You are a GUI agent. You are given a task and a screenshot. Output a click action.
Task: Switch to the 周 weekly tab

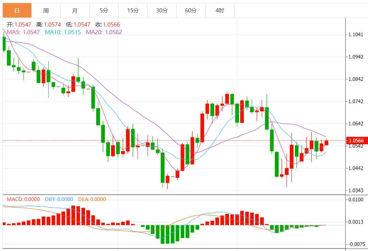[x=46, y=11]
